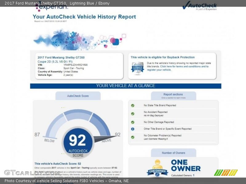Open No Other Damage Reported section
Viewport: 246px width, 184px height.
coord(173,122)
